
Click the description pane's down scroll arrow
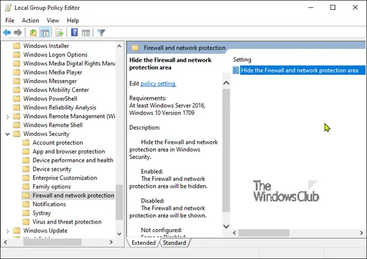point(226,227)
